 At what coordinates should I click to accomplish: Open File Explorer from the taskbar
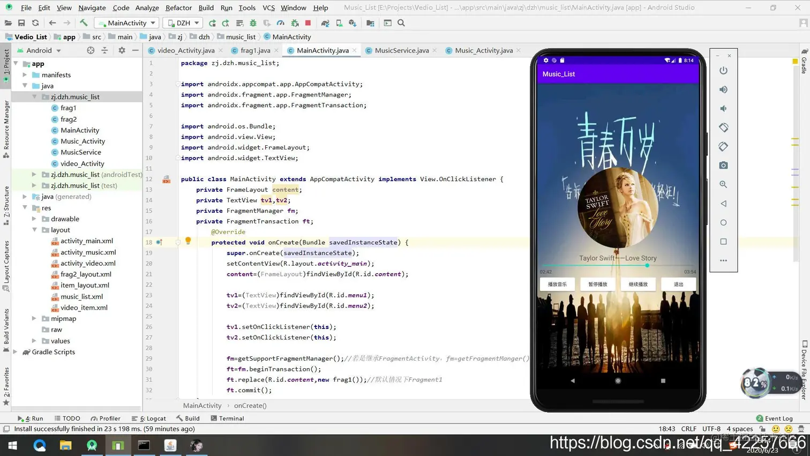click(65, 445)
